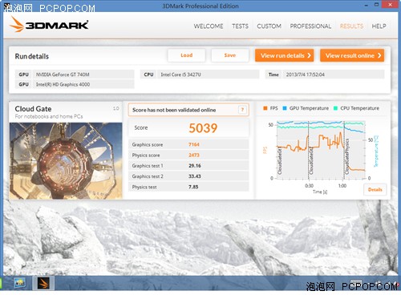The image size is (401, 295).
Task: Open the question mark validation help icon
Action: [242, 110]
